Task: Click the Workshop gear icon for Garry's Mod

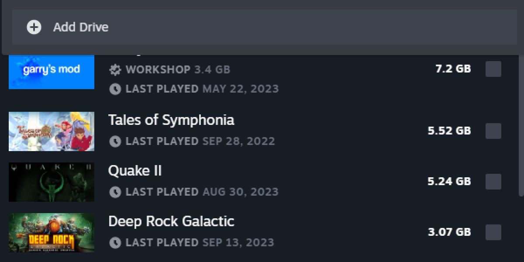Action: tap(115, 69)
